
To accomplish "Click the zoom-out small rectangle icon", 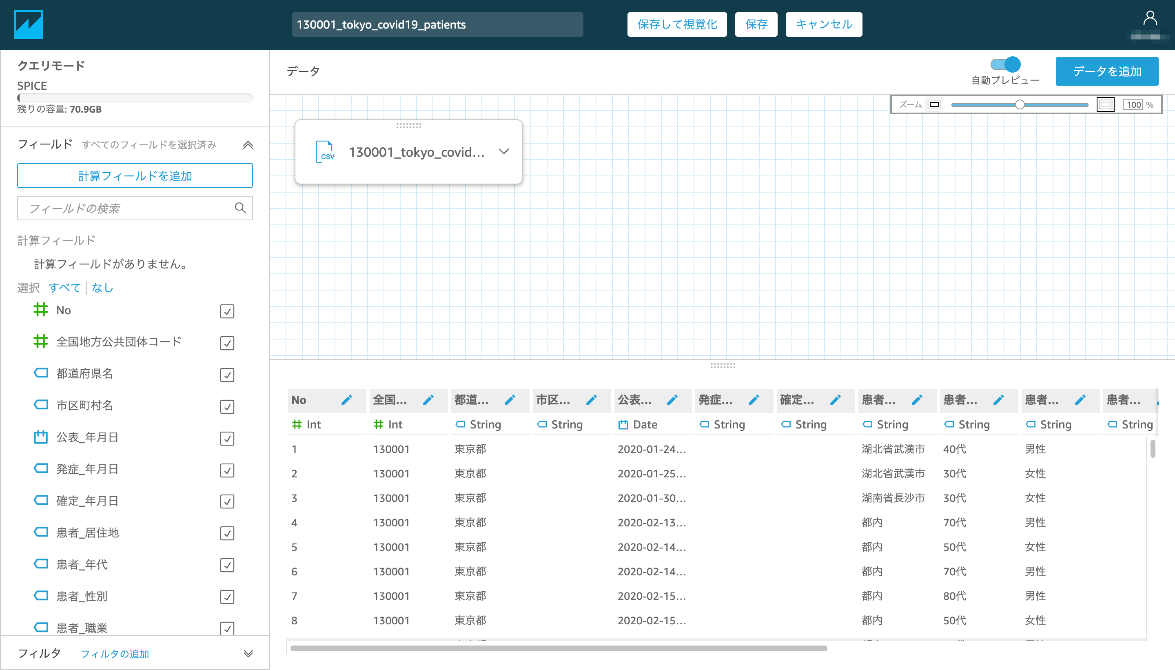I will pos(934,104).
